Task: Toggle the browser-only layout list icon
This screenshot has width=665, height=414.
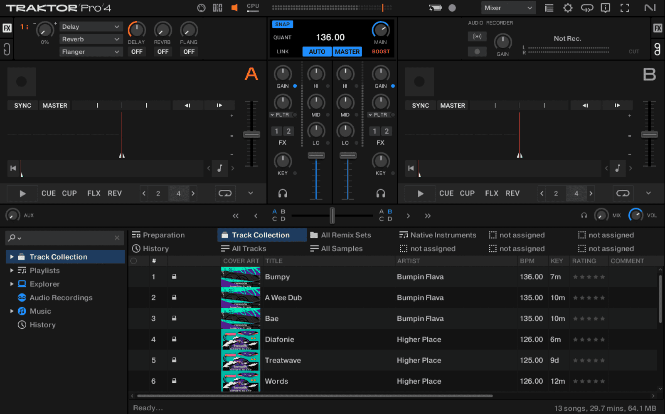Action: pos(549,8)
